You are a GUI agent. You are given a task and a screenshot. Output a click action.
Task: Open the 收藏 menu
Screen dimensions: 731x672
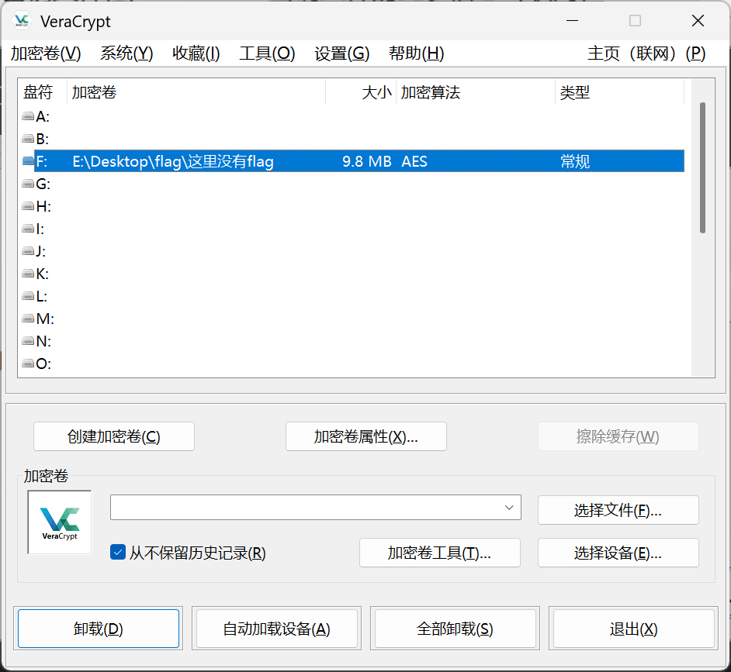click(x=196, y=53)
